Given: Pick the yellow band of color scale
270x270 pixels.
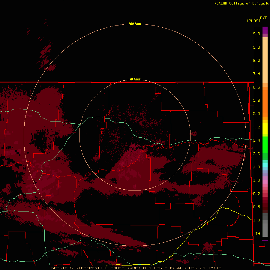Looking at the screenshot, I should pyautogui.click(x=265, y=128).
